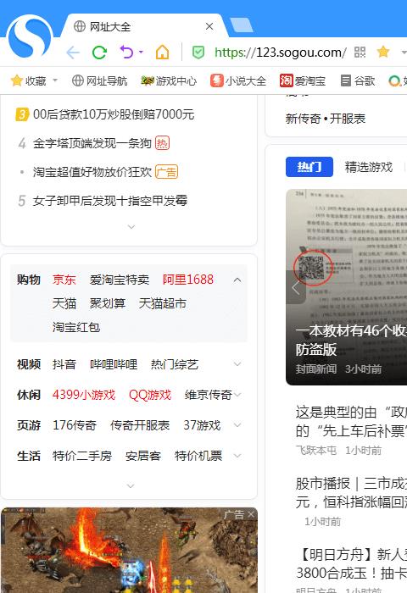Viewport: 407px width, 593px height.
Task: Open 热门综艺 link
Action: [x=174, y=364]
